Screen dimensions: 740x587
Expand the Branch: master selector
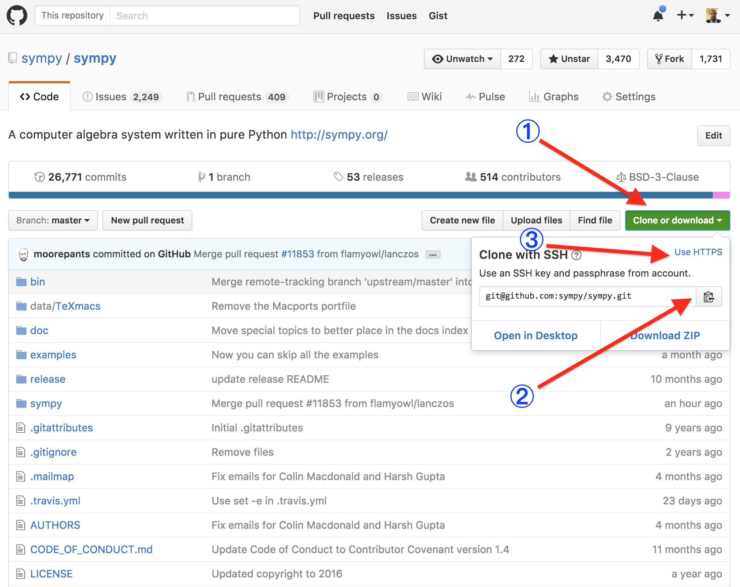tap(53, 220)
